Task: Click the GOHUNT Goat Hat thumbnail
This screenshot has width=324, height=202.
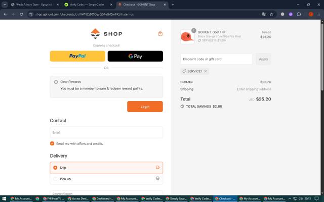Action: (187, 37)
